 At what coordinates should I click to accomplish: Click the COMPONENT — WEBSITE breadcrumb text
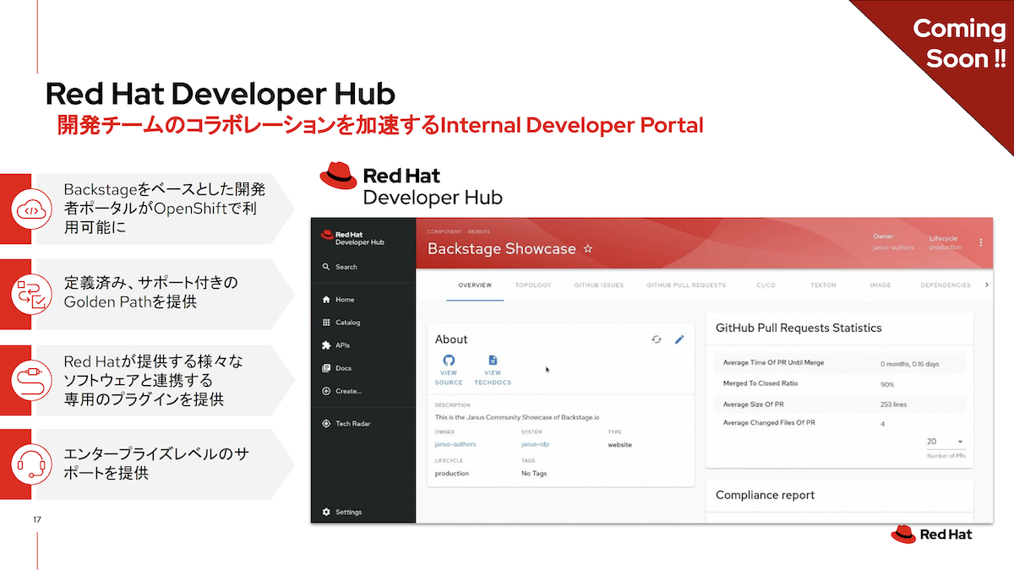(x=458, y=231)
